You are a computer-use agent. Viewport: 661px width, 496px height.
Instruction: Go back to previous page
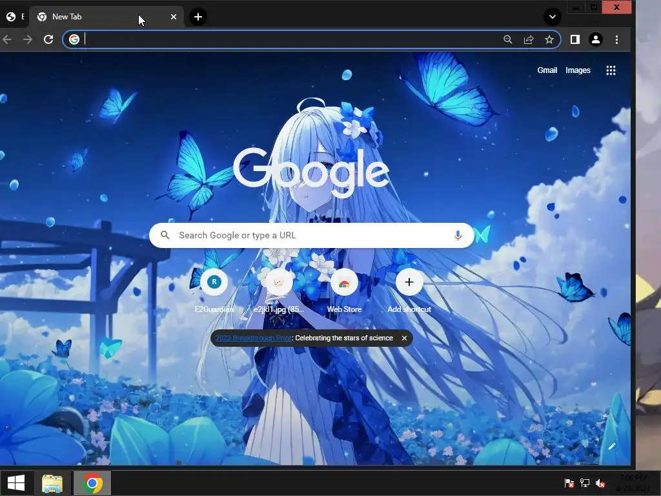tap(7, 39)
